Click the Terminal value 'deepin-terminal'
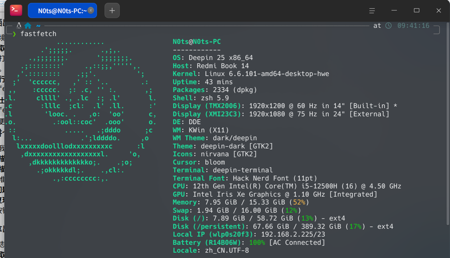Screen dimensions: 450x258 pos(243,170)
